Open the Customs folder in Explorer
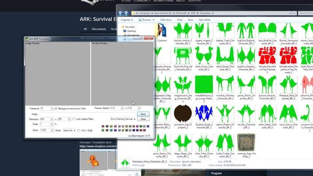The height and width of the screenshot is (176, 313). point(161,32)
